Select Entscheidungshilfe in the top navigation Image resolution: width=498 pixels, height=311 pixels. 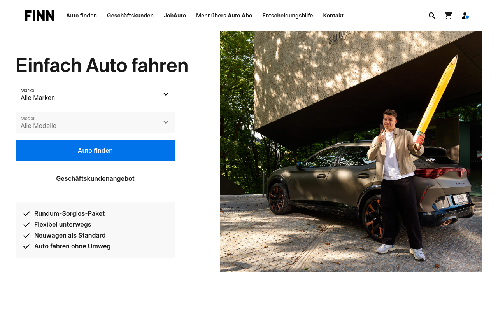click(288, 16)
